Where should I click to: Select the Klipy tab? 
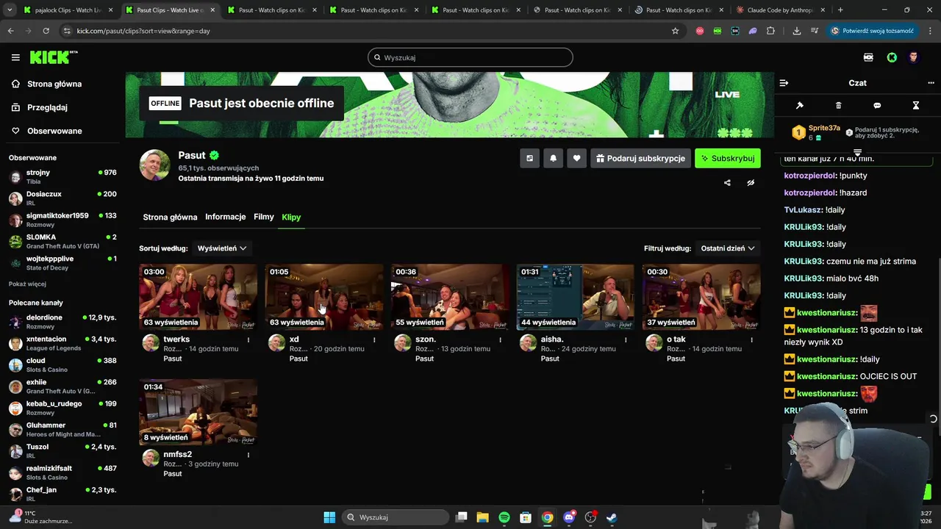click(291, 217)
